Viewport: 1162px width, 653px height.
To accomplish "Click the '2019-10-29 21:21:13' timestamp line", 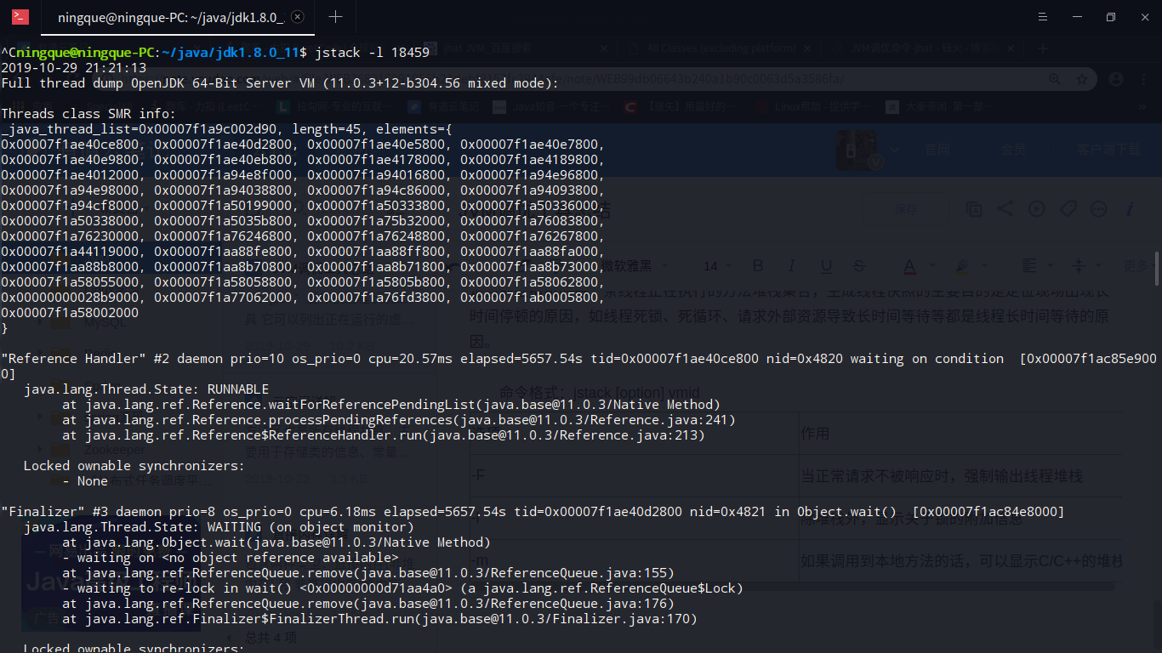I will tap(74, 68).
